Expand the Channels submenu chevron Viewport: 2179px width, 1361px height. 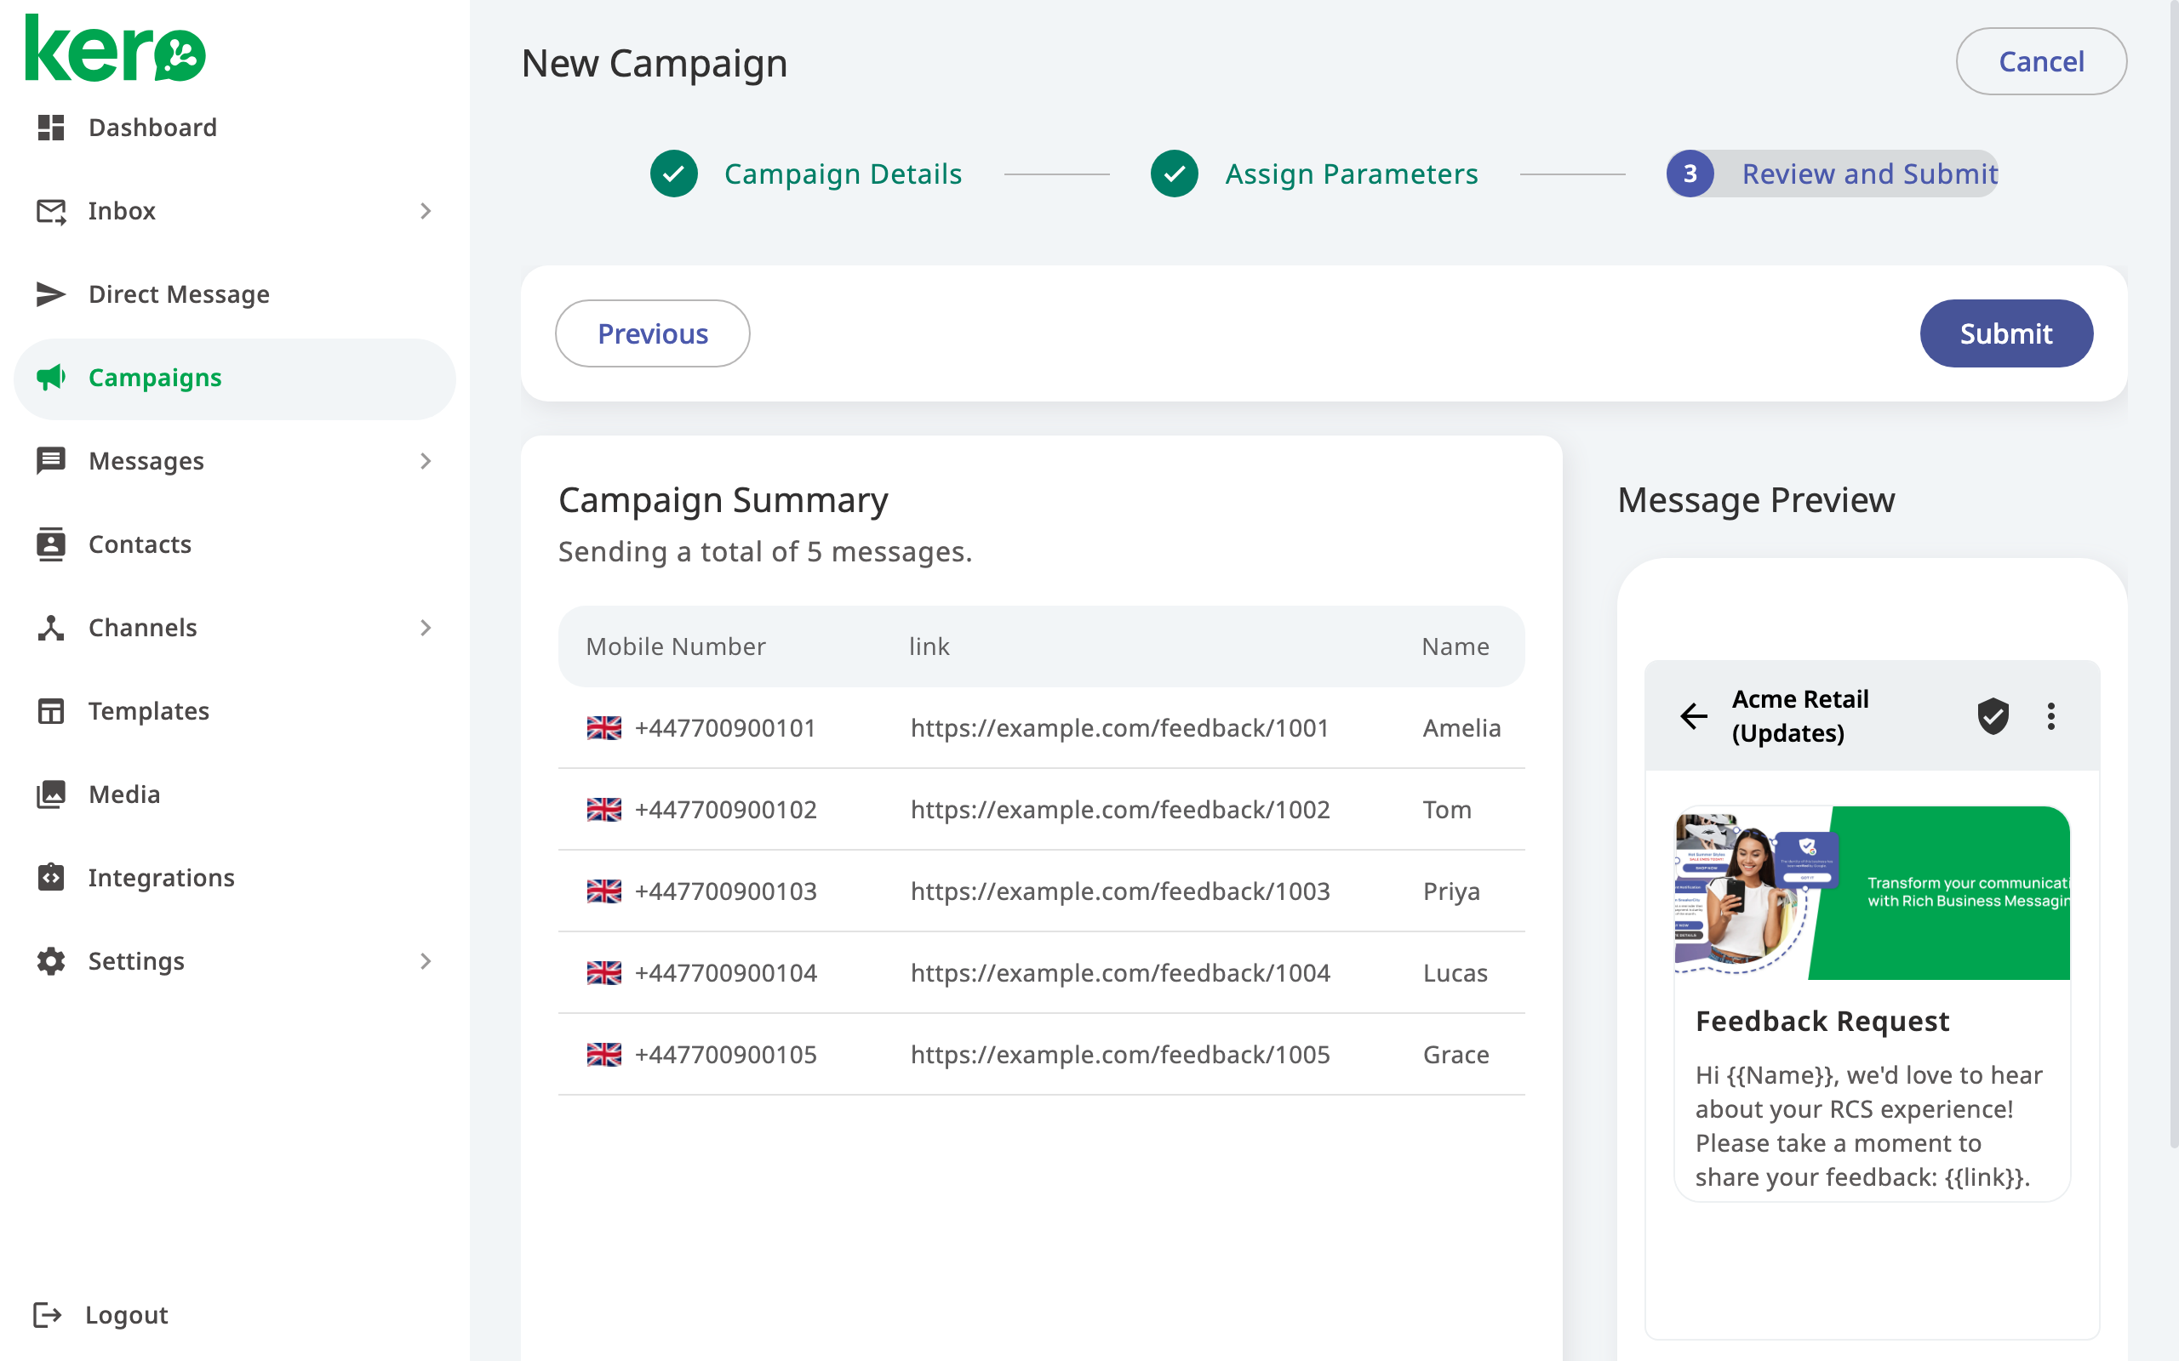[x=426, y=628]
